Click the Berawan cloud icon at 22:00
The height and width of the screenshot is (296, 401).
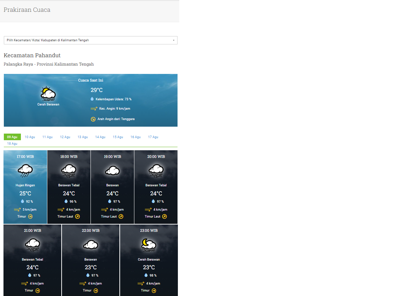[91, 245]
